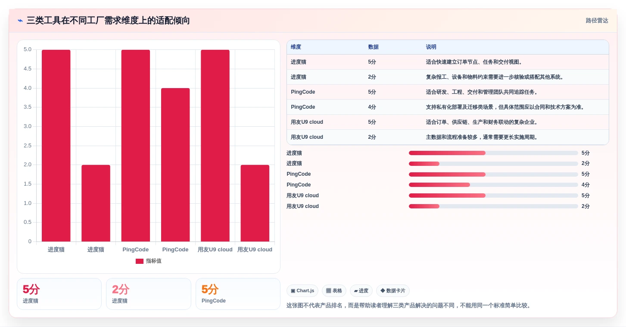This screenshot has height=327, width=626.
Task: Select the 进度 chip
Action: (361, 291)
